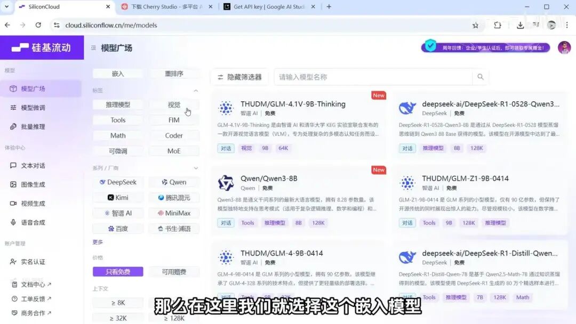The height and width of the screenshot is (324, 576).
Task: Click the GLM-4-9B-0414 model logo
Action: tap(226, 257)
